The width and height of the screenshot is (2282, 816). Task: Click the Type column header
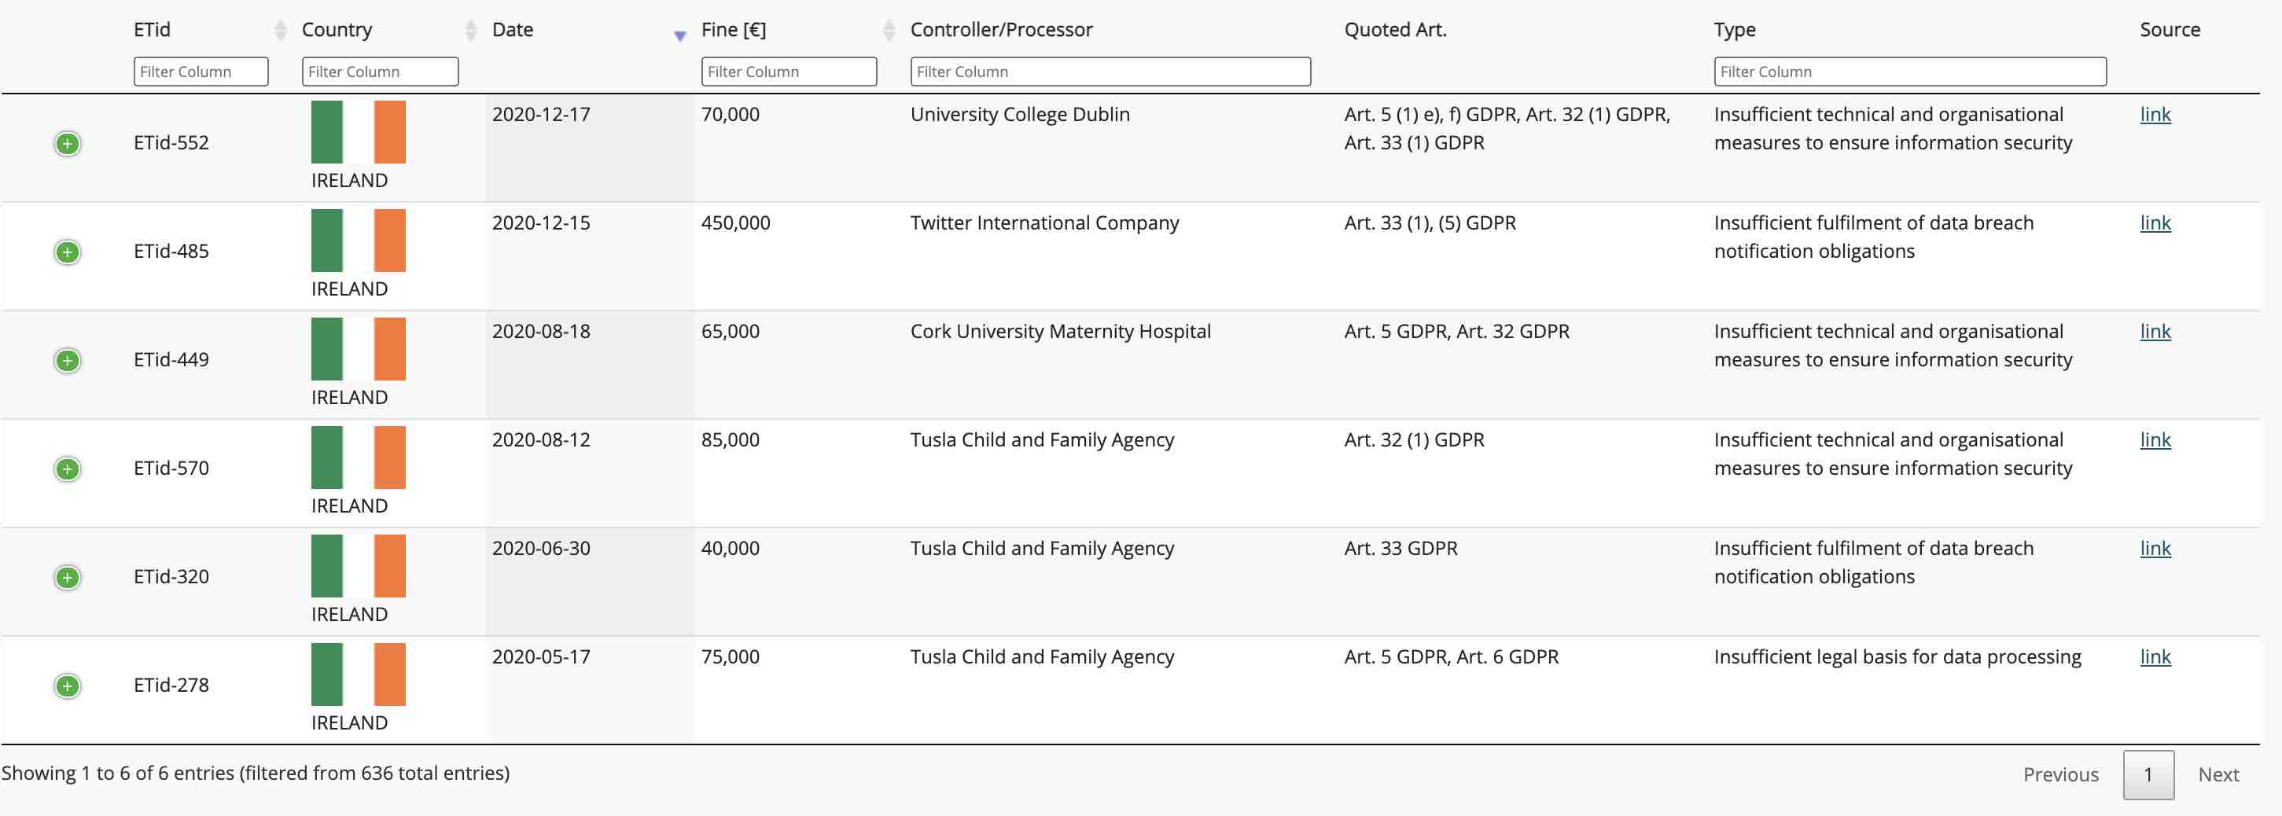tap(1735, 30)
